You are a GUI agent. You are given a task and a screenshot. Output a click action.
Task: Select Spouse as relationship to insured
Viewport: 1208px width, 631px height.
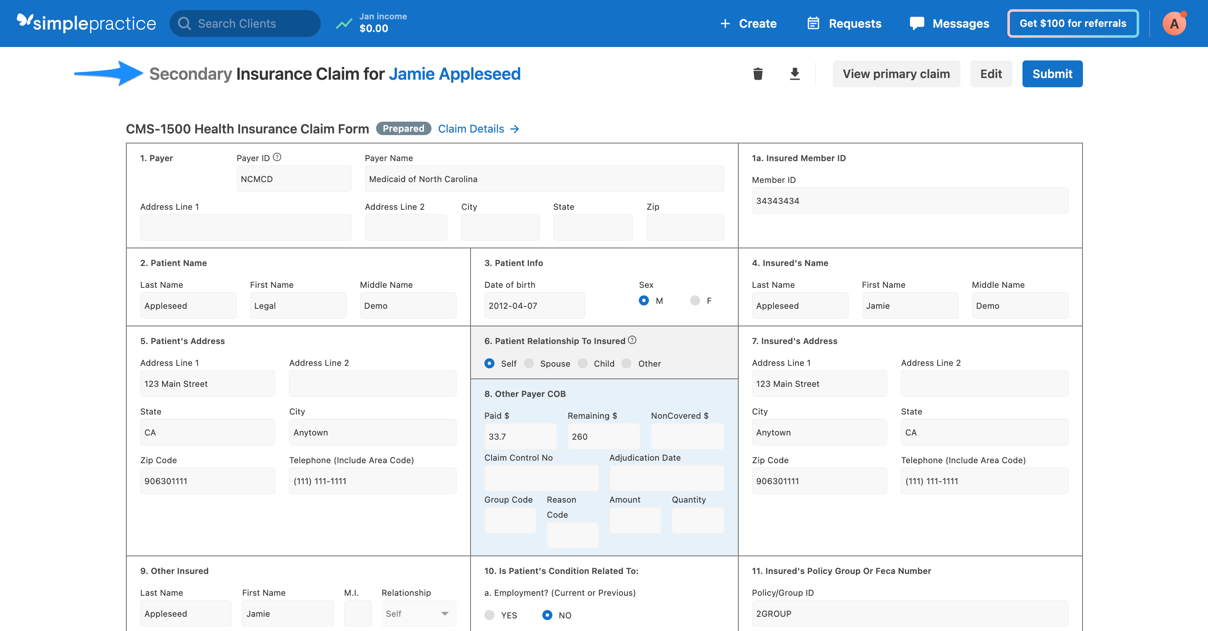coord(529,363)
